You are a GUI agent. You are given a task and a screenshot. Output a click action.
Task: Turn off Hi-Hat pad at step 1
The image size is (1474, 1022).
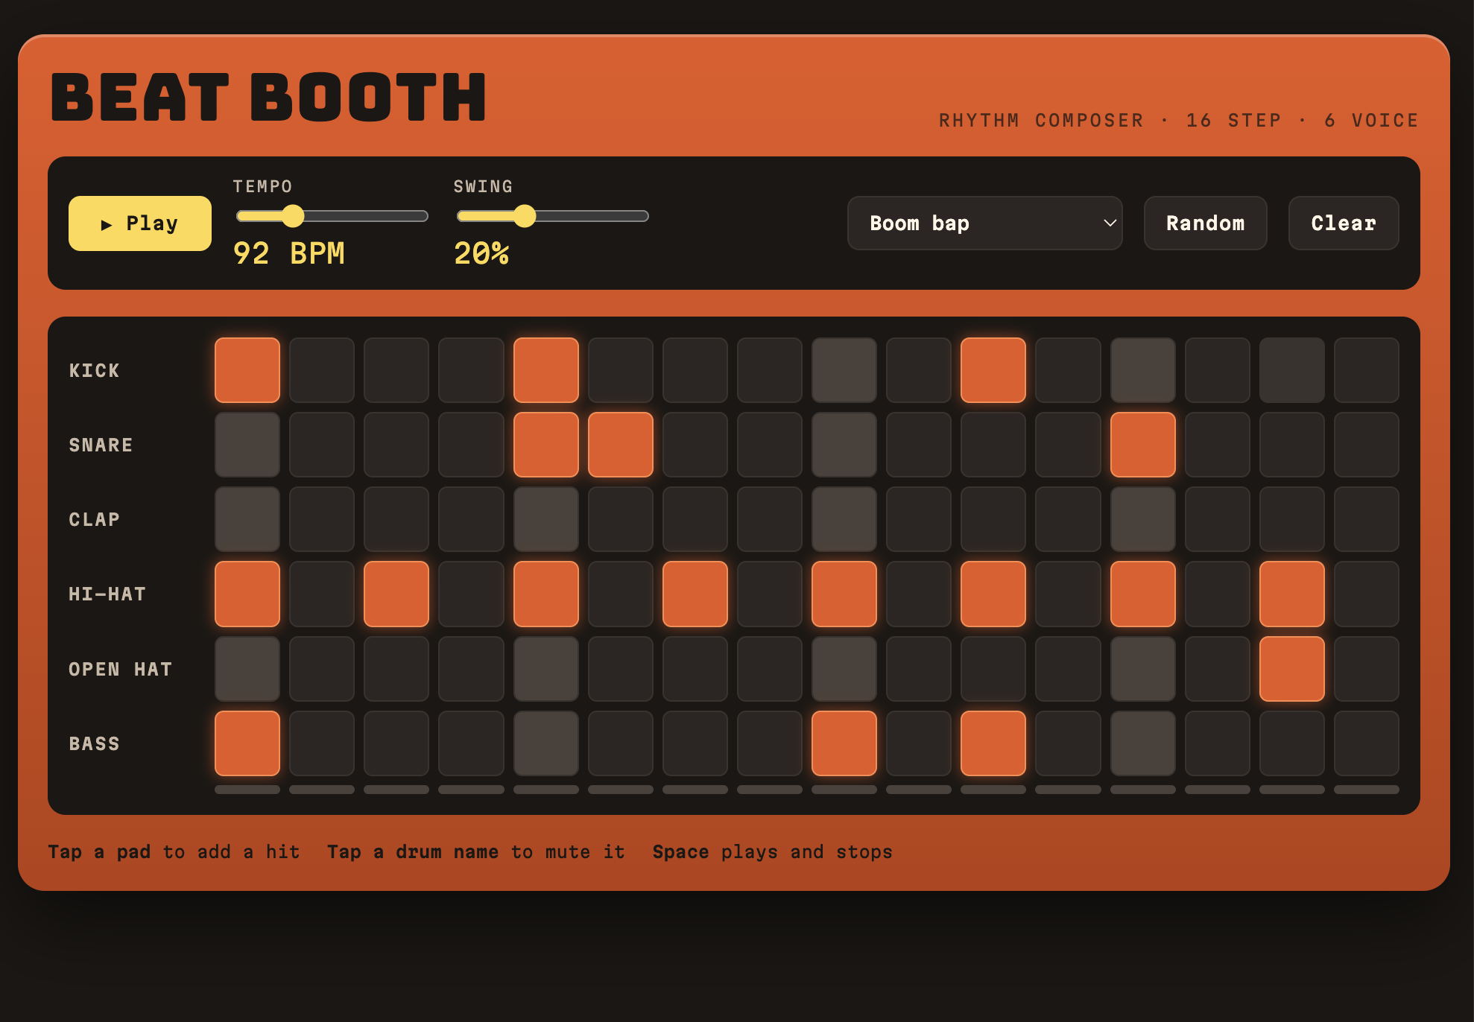(247, 594)
